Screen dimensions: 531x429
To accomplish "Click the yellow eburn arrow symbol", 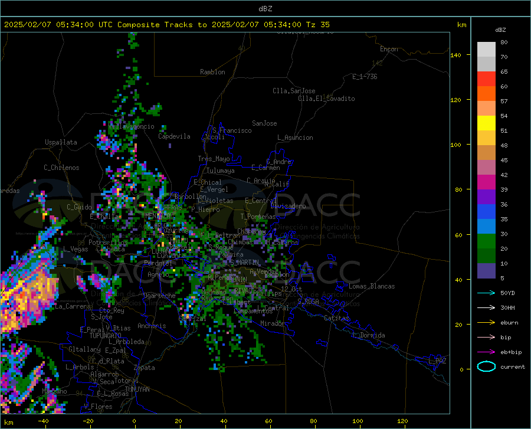I will pyautogui.click(x=486, y=323).
